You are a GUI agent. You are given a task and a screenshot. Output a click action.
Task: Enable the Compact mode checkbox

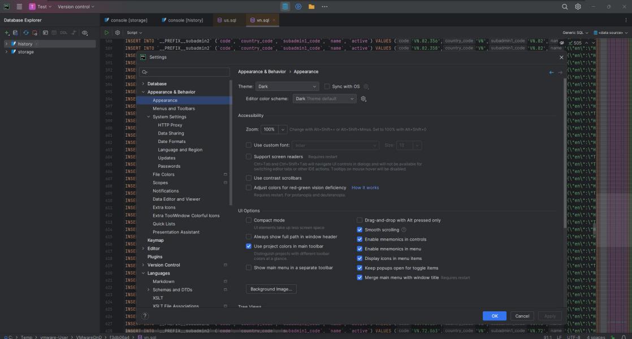[249, 220]
